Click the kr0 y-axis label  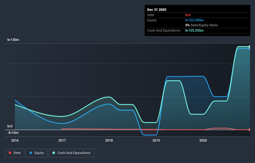click(10, 126)
